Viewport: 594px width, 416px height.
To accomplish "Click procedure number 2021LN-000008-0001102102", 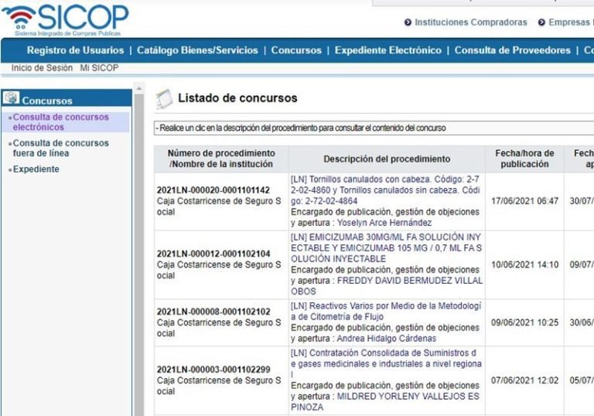I will pyautogui.click(x=213, y=312).
